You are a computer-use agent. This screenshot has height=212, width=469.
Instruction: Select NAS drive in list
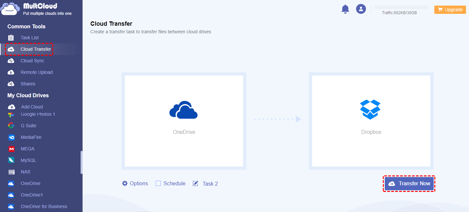tap(25, 172)
